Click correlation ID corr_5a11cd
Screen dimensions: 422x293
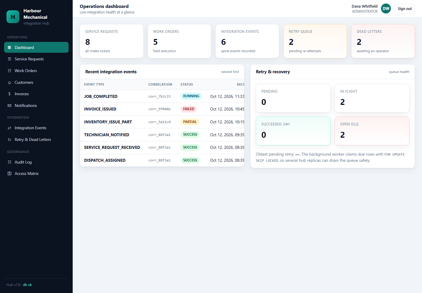[159, 122]
